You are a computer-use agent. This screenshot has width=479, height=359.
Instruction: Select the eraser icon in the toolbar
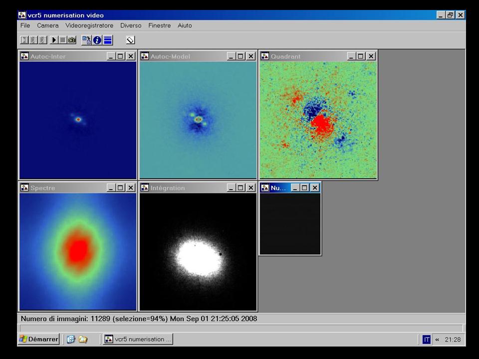click(x=130, y=40)
